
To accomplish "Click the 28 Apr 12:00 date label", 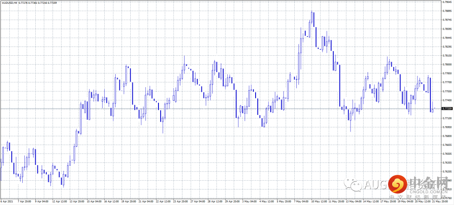I will (216, 201).
